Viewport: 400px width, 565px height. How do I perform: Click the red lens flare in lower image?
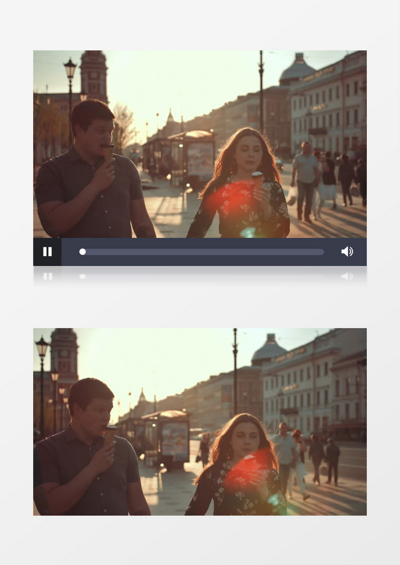[243, 469]
